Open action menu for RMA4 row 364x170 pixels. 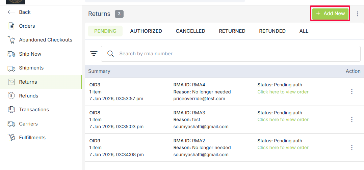point(352,91)
